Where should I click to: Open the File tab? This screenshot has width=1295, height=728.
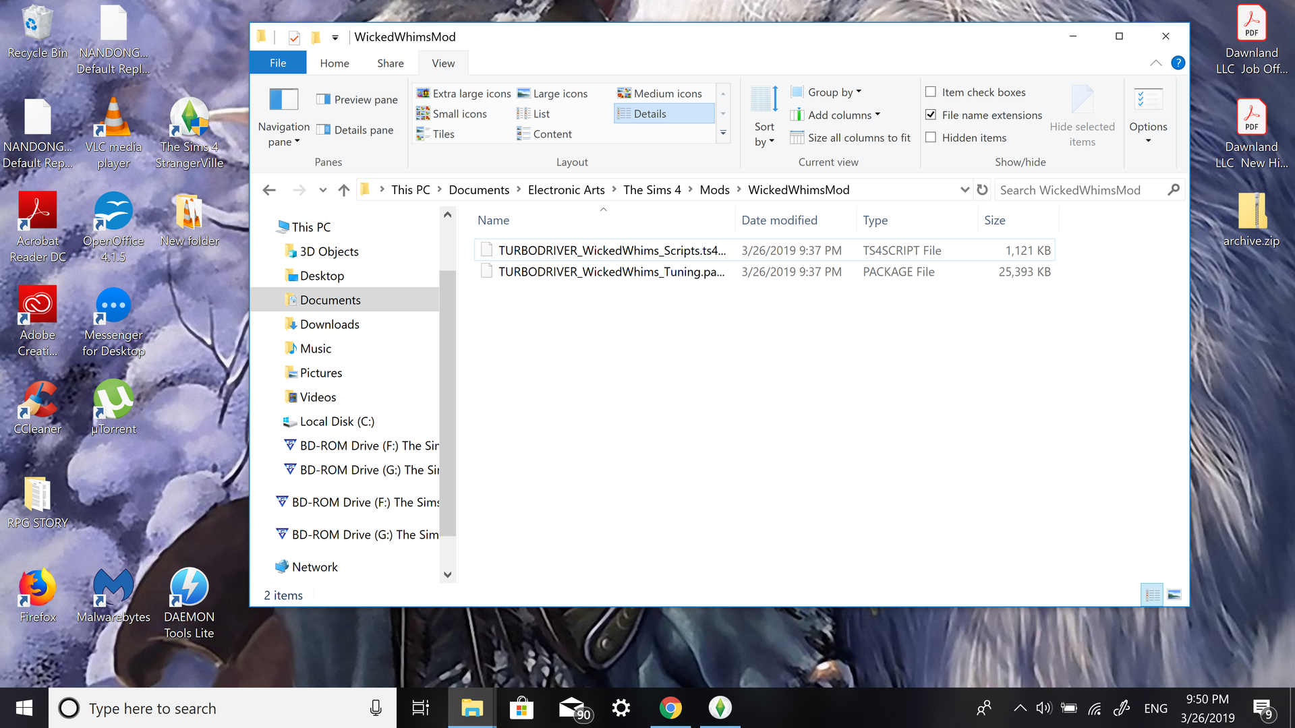(278, 63)
